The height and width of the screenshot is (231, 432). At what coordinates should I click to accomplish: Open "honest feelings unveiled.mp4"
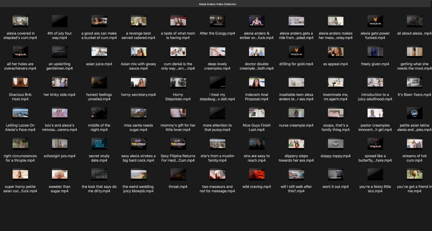(99, 82)
